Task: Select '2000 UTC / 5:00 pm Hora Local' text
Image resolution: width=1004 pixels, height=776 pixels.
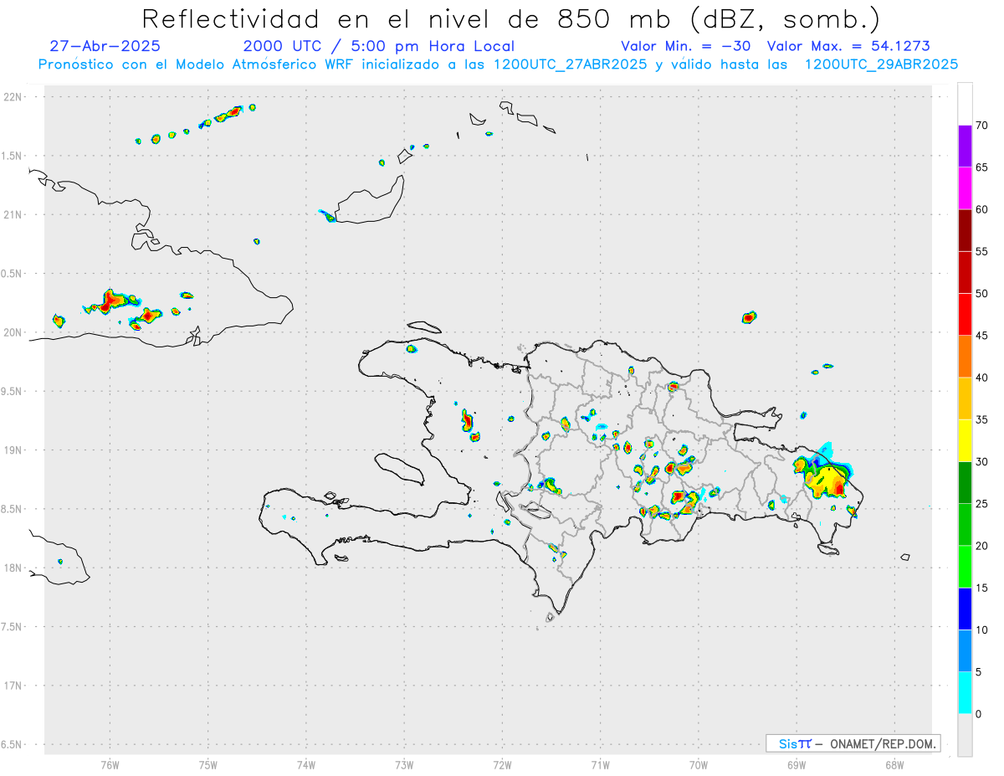Action: [379, 46]
